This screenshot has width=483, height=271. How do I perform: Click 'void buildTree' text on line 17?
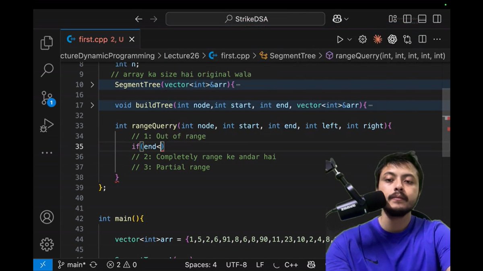click(x=144, y=105)
